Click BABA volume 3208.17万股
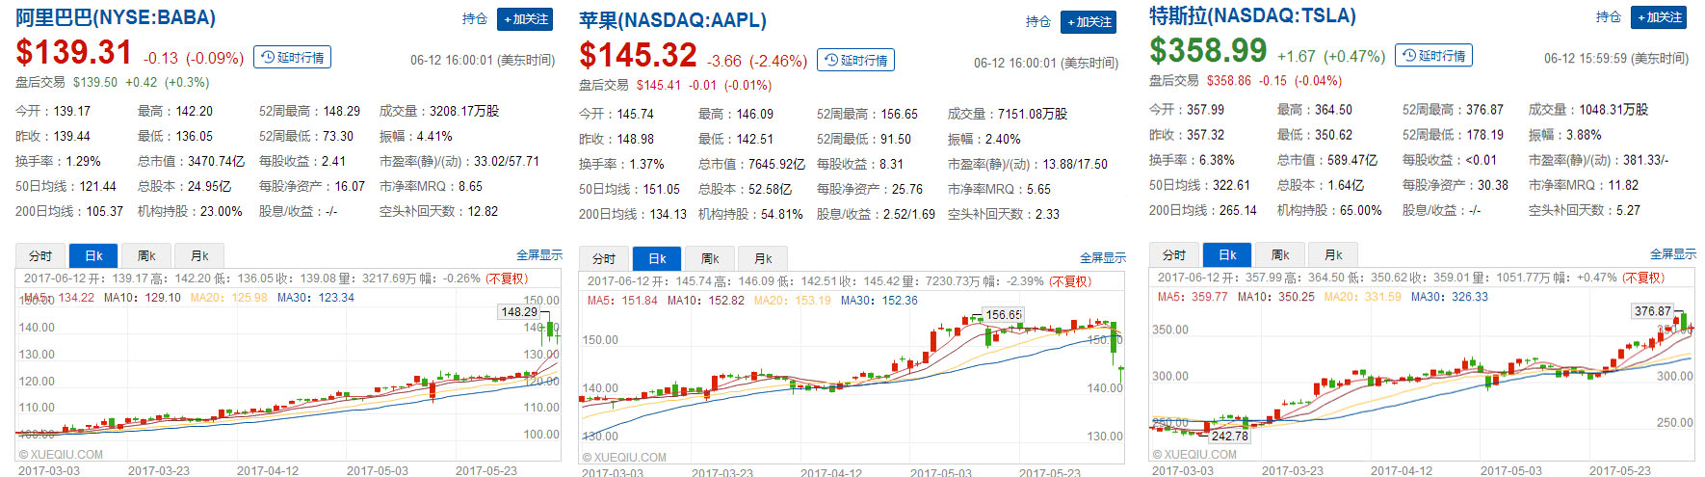 [x=464, y=112]
